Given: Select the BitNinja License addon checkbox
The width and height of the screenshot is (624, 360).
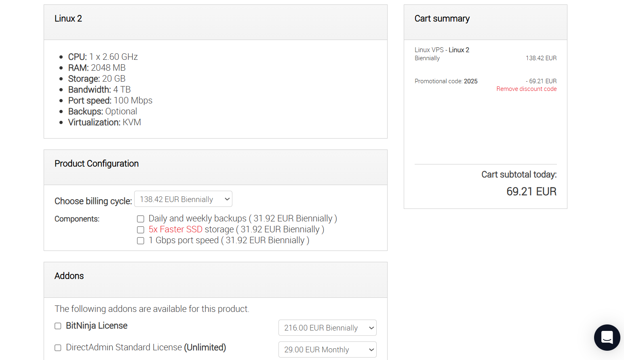Looking at the screenshot, I should pos(58,326).
